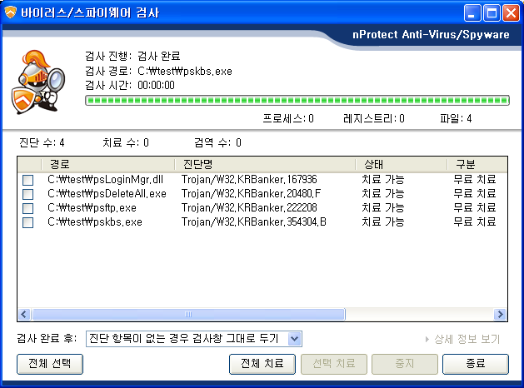Sort by 진단명 column header
Viewport: 524px width, 388px height.
pyautogui.click(x=265, y=164)
